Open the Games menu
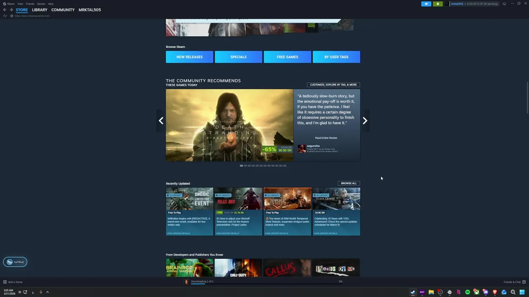This screenshot has width=529, height=297. (x=41, y=4)
